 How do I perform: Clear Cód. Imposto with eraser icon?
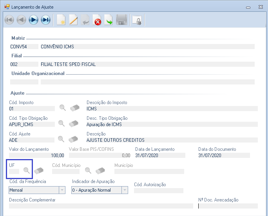pos(75,108)
